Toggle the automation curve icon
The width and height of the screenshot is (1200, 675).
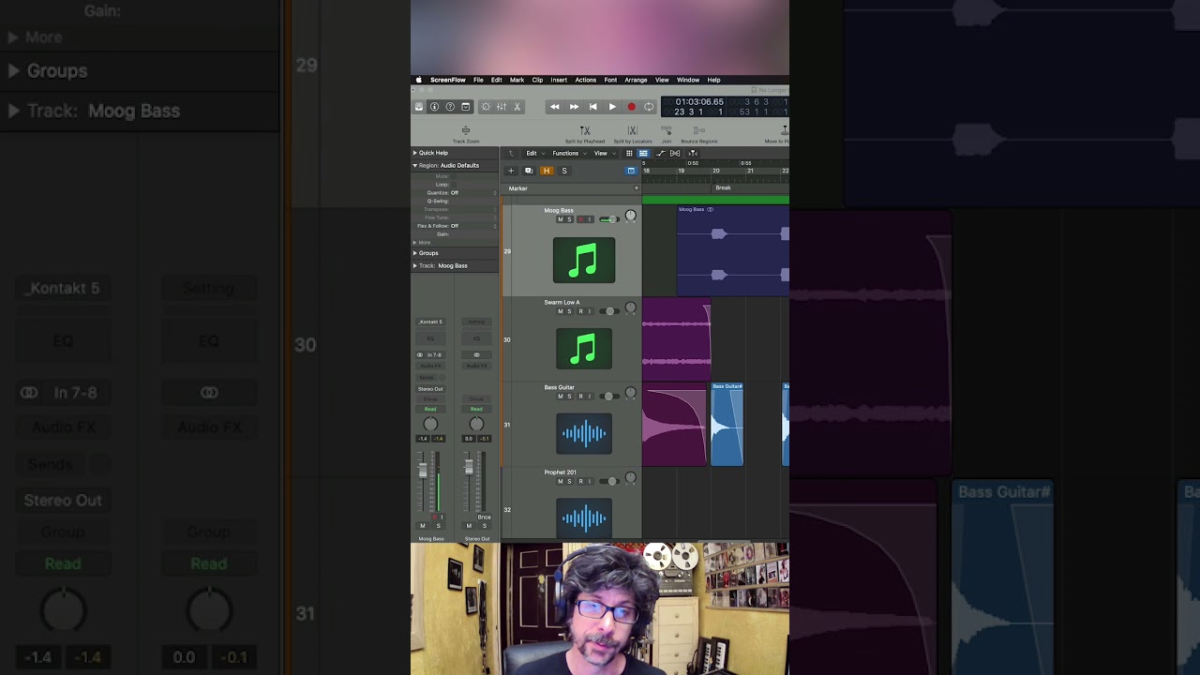click(660, 153)
